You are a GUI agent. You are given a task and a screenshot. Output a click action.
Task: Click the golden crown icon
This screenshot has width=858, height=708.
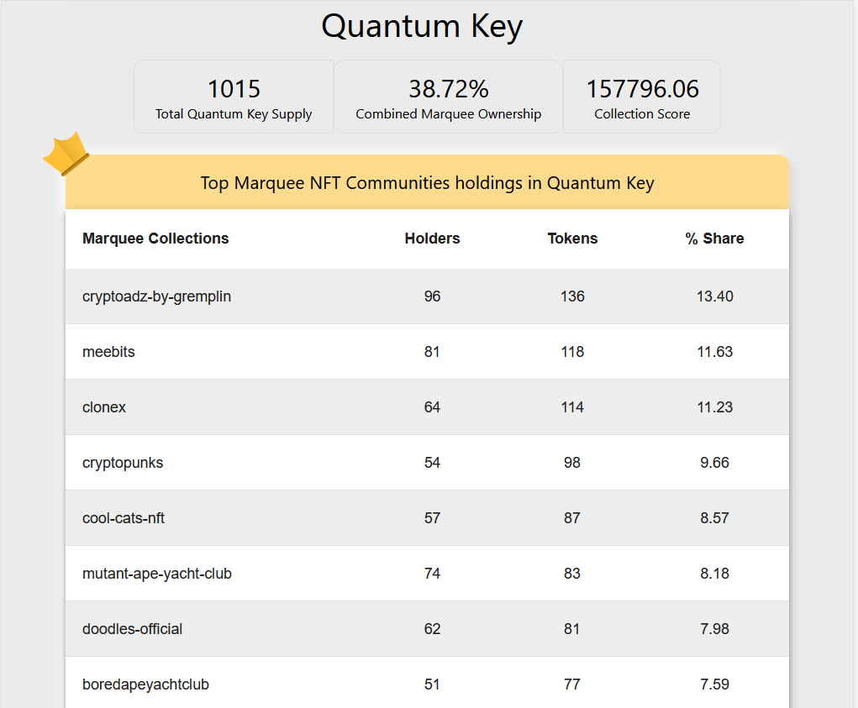[66, 154]
